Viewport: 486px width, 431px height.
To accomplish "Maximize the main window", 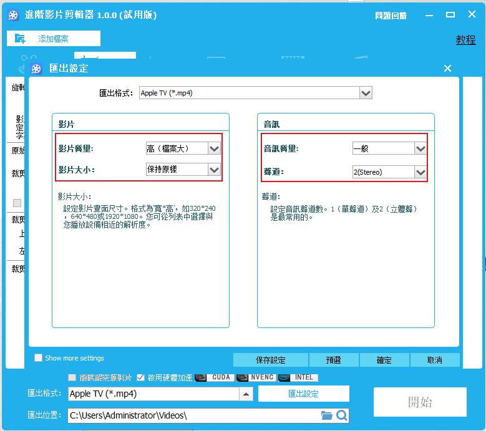I will coord(450,14).
